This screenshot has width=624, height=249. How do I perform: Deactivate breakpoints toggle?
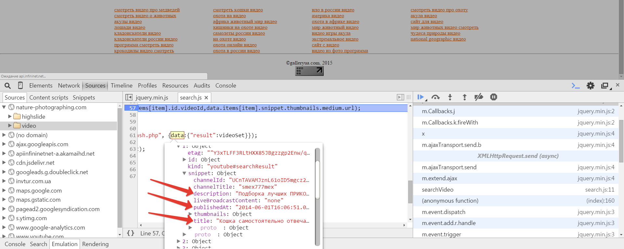pos(479,97)
